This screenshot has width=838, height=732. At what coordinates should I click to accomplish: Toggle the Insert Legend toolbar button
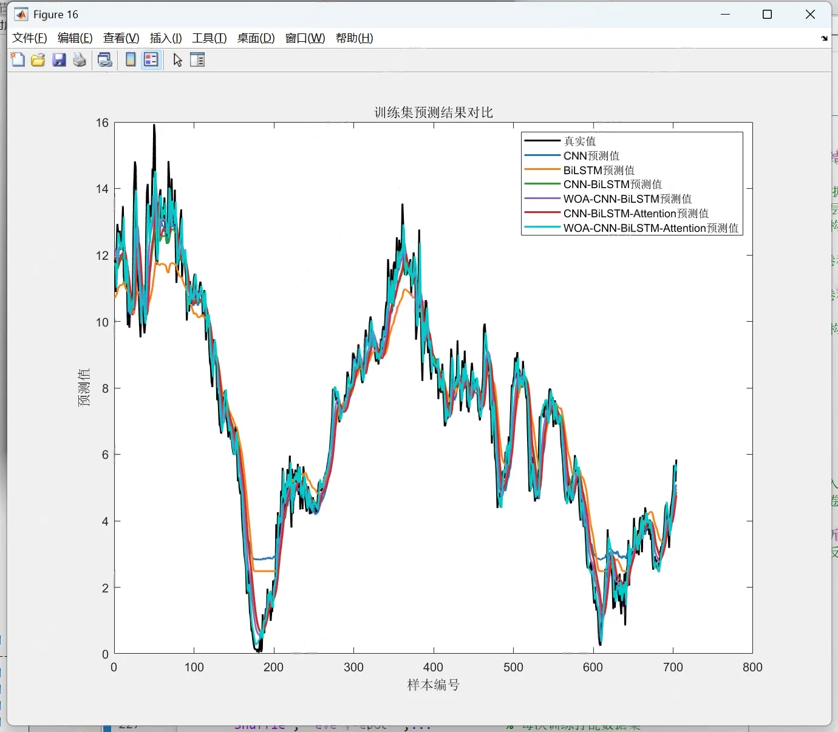click(x=151, y=59)
